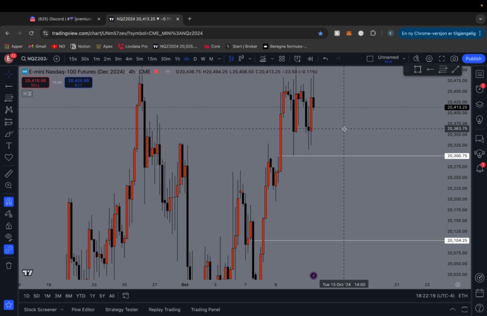Take a chart snapshot with camera icon
487x316 pixels.
[x=454, y=59]
